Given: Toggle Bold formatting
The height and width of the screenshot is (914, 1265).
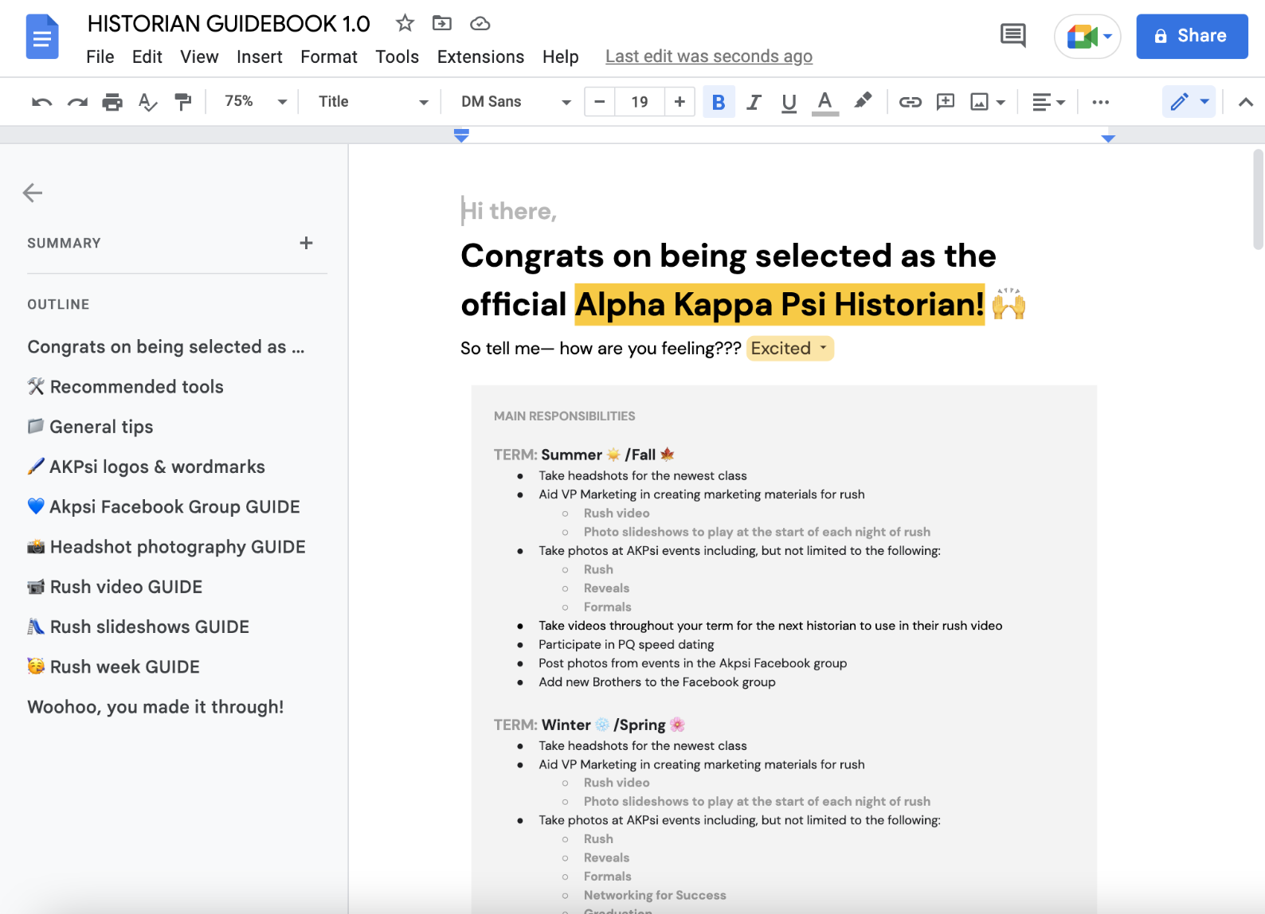Looking at the screenshot, I should pyautogui.click(x=719, y=102).
